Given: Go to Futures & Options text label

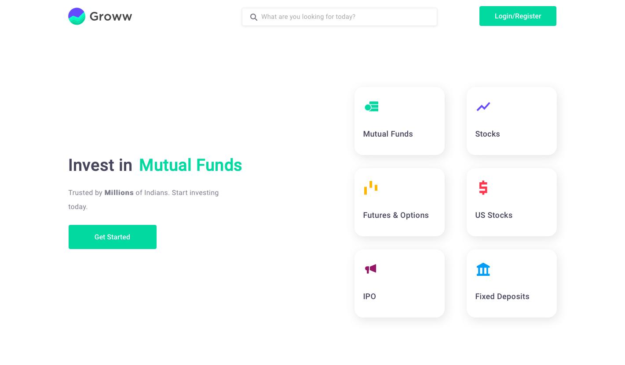Looking at the screenshot, I should (x=396, y=215).
